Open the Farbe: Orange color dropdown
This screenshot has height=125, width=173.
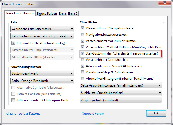tap(42, 81)
